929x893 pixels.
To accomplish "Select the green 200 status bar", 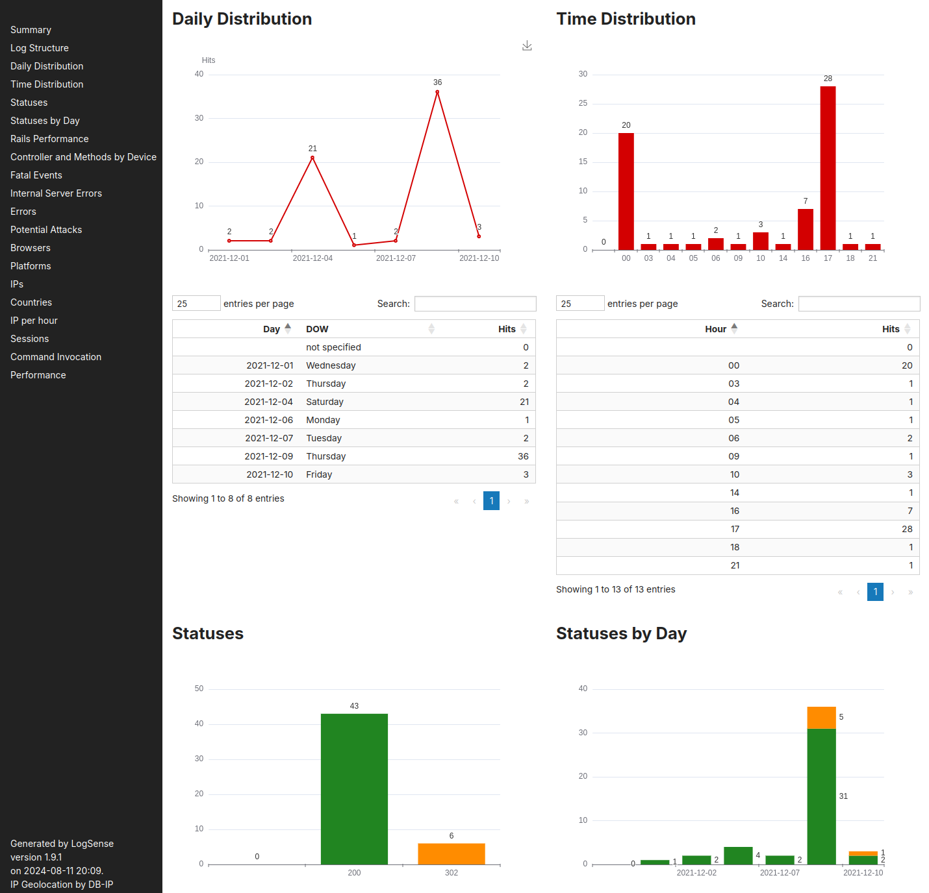I will [x=354, y=789].
